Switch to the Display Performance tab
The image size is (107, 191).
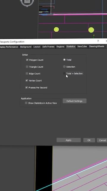point(9,47)
